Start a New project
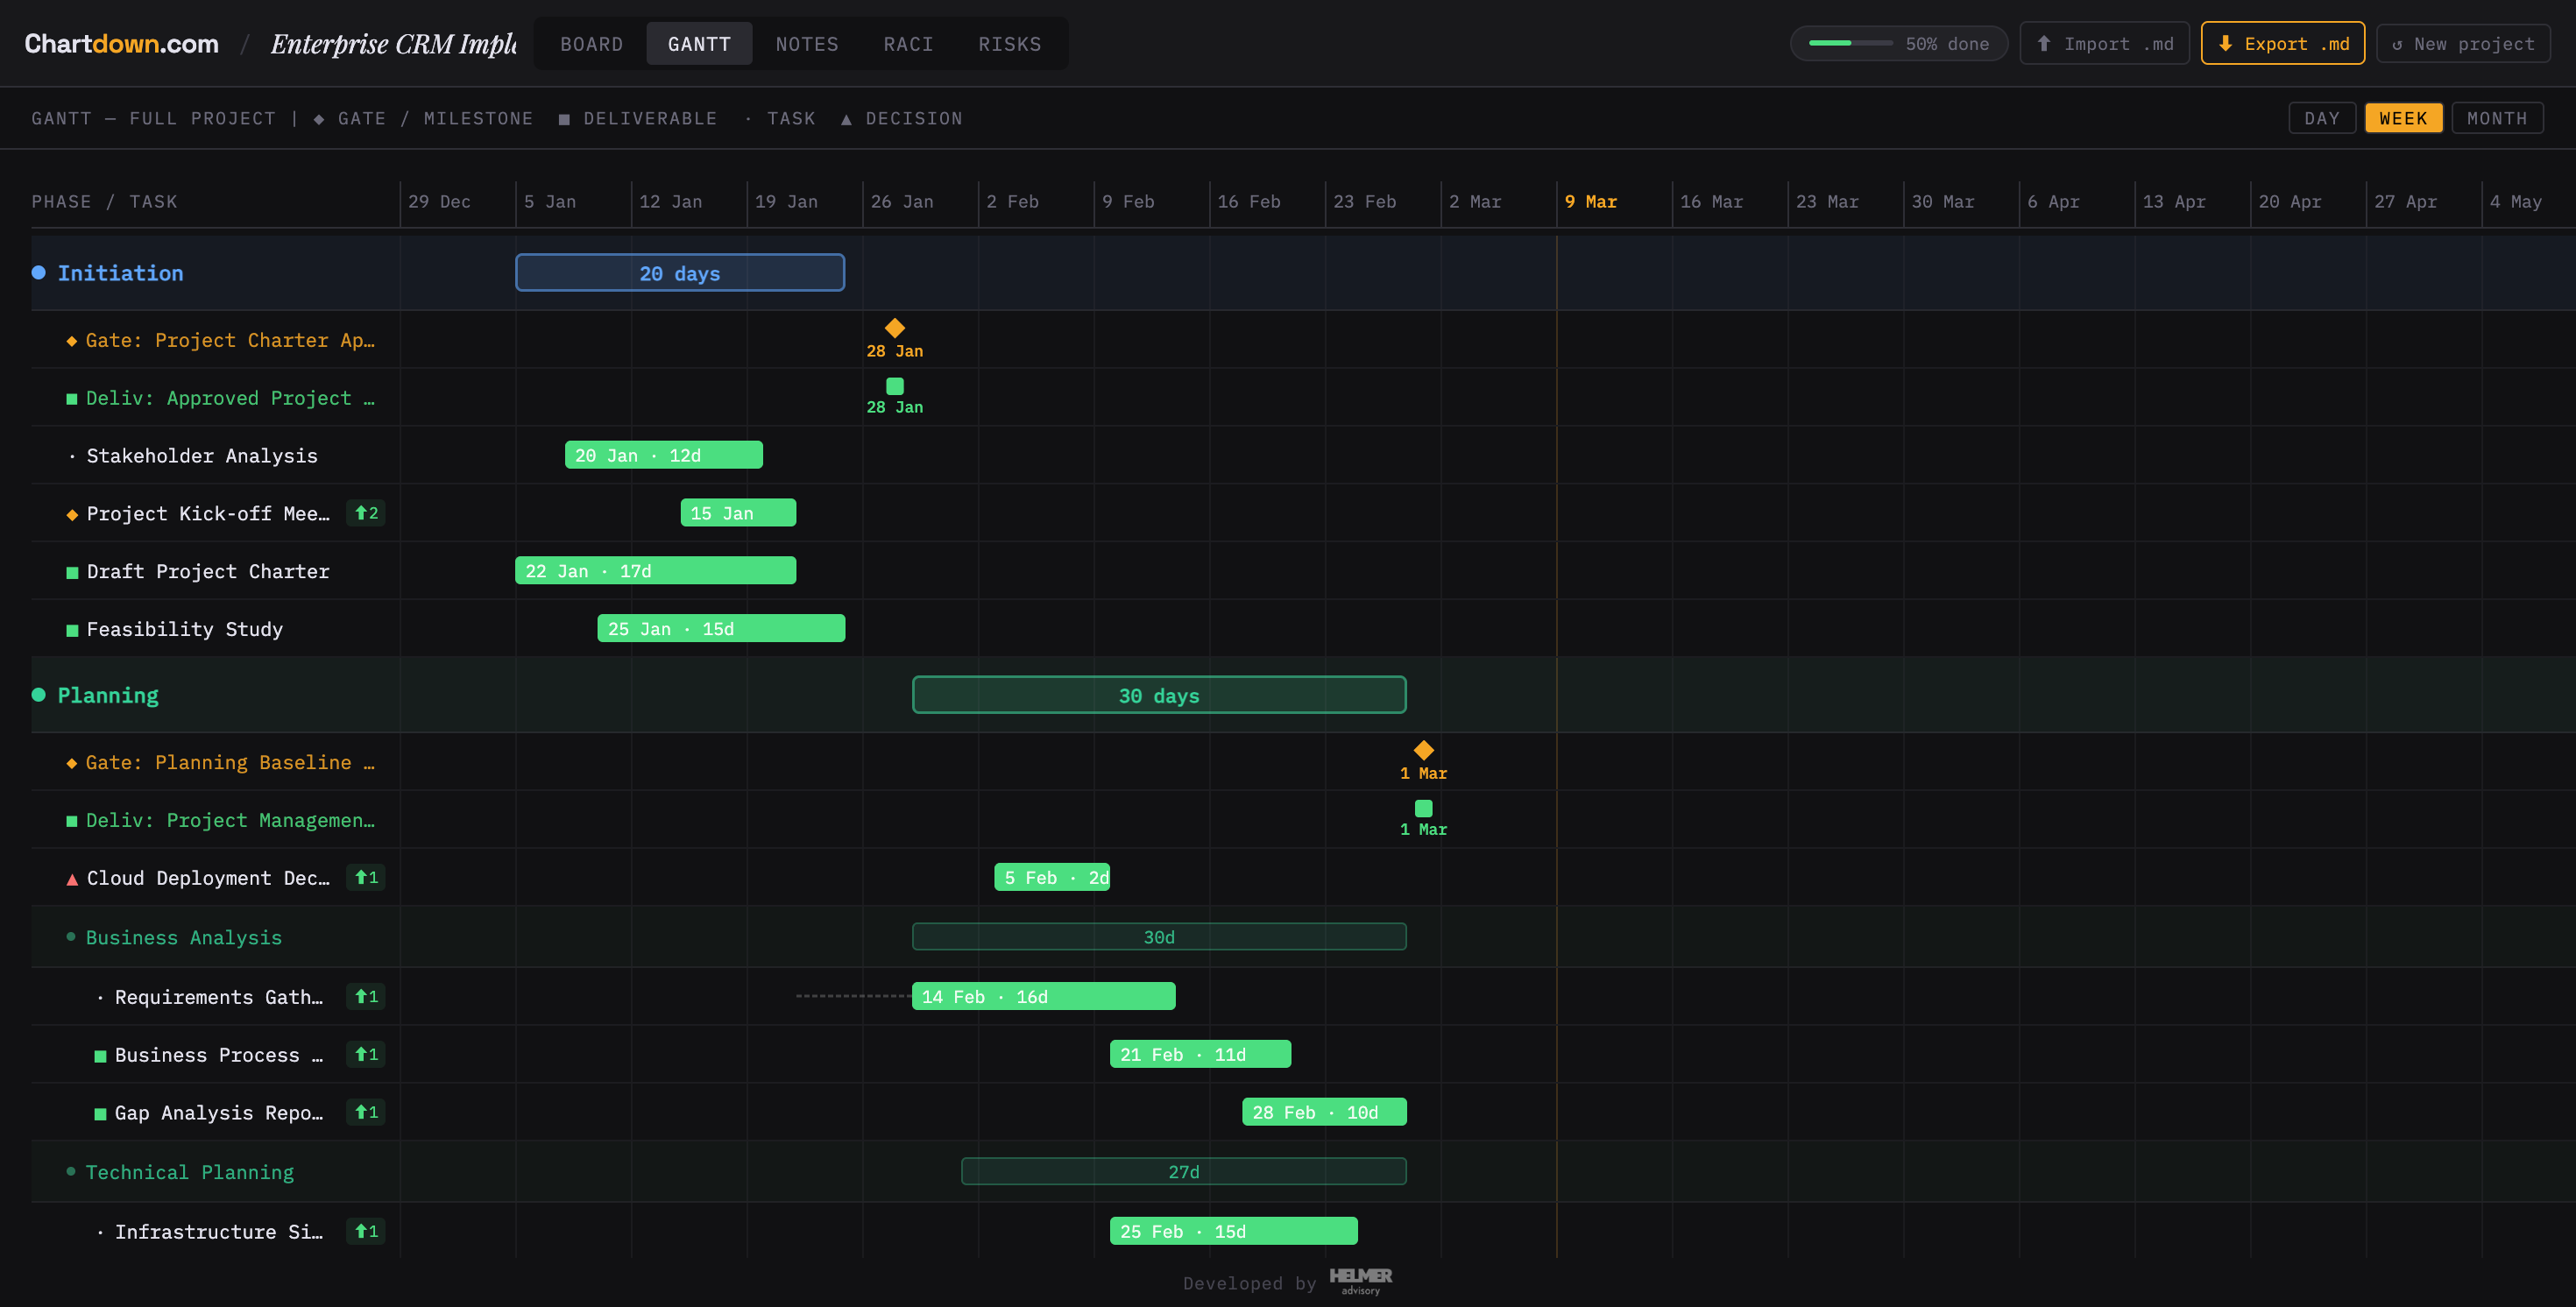 tap(2461, 43)
